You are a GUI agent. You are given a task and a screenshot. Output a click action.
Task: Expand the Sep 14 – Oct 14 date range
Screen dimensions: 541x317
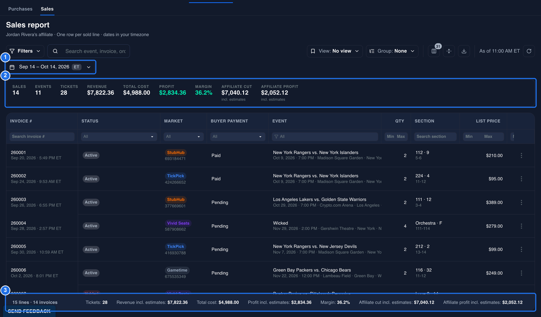point(50,67)
